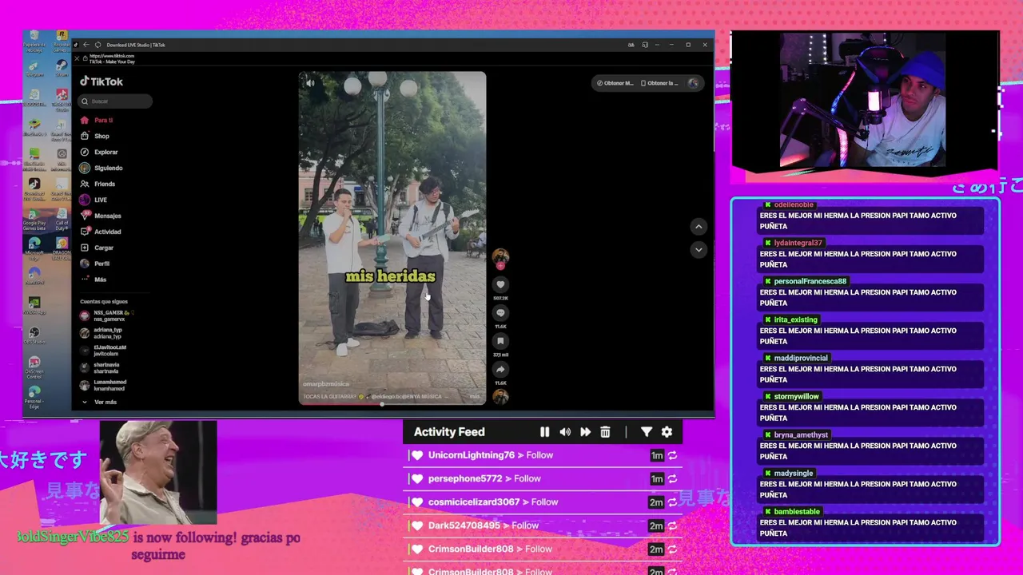Go to the previous video up chevron
This screenshot has width=1023, height=575.
pyautogui.click(x=699, y=227)
